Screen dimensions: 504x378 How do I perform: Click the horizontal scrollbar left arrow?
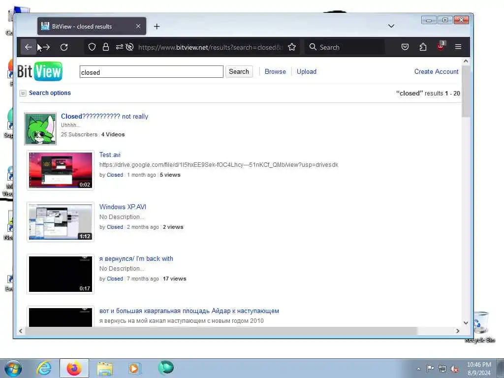21,331
